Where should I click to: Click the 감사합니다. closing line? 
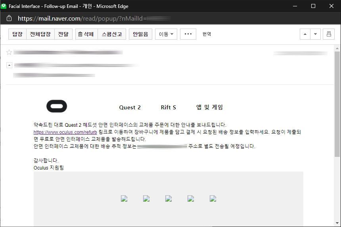pos(46,160)
